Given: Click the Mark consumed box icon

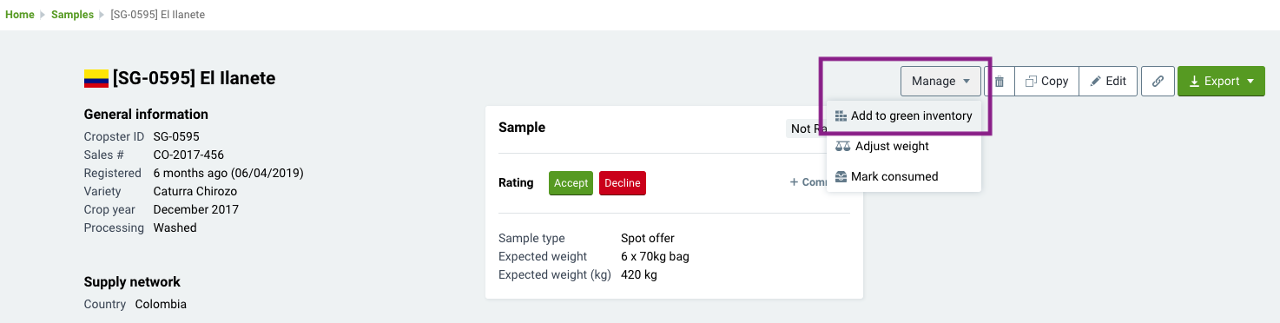Looking at the screenshot, I should click(841, 176).
